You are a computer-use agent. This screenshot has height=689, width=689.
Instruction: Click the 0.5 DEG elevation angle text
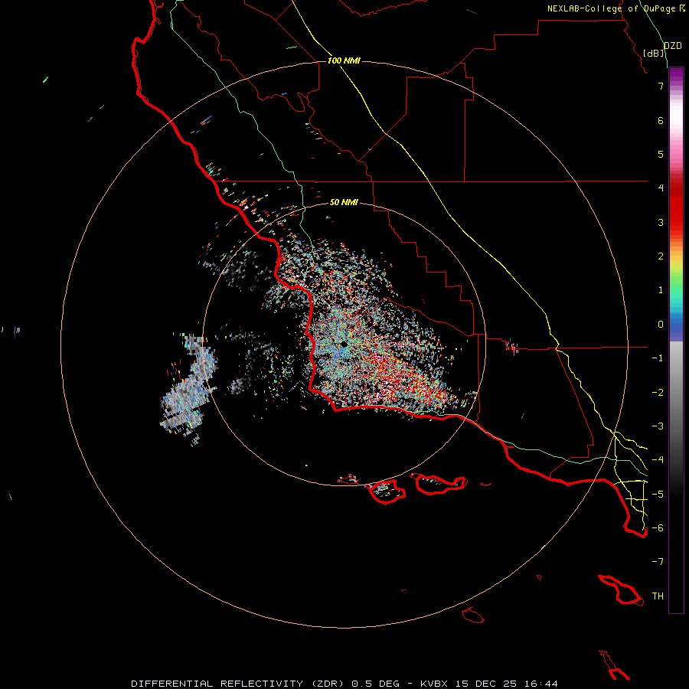pos(375,684)
